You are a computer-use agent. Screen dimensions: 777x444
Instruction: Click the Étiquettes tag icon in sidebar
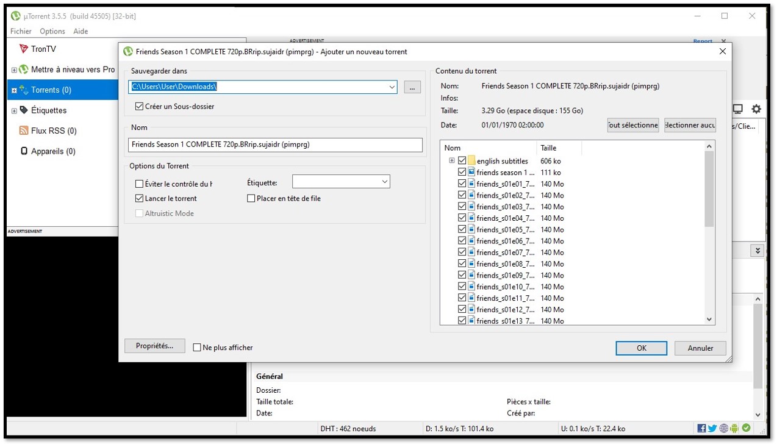pos(24,110)
